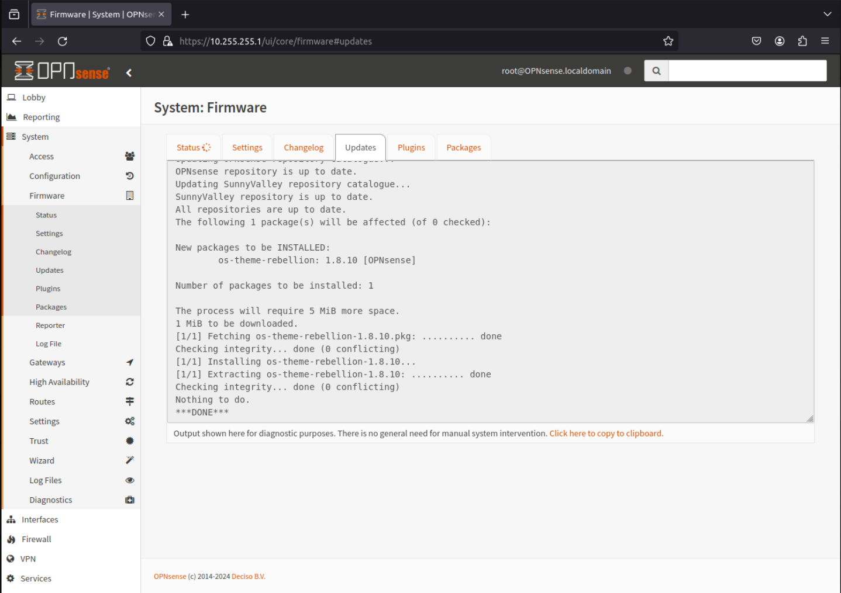Click the Configuration history icon
The image size is (841, 593).
tap(130, 176)
